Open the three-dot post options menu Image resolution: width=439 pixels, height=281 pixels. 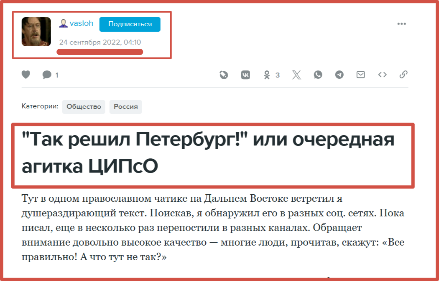coord(401,24)
